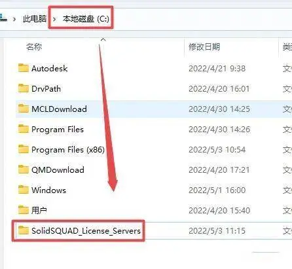Image resolution: width=292 pixels, height=269 pixels.
Task: Click 本地磁盘 (C:) breadcrumb segment
Action: click(x=86, y=19)
